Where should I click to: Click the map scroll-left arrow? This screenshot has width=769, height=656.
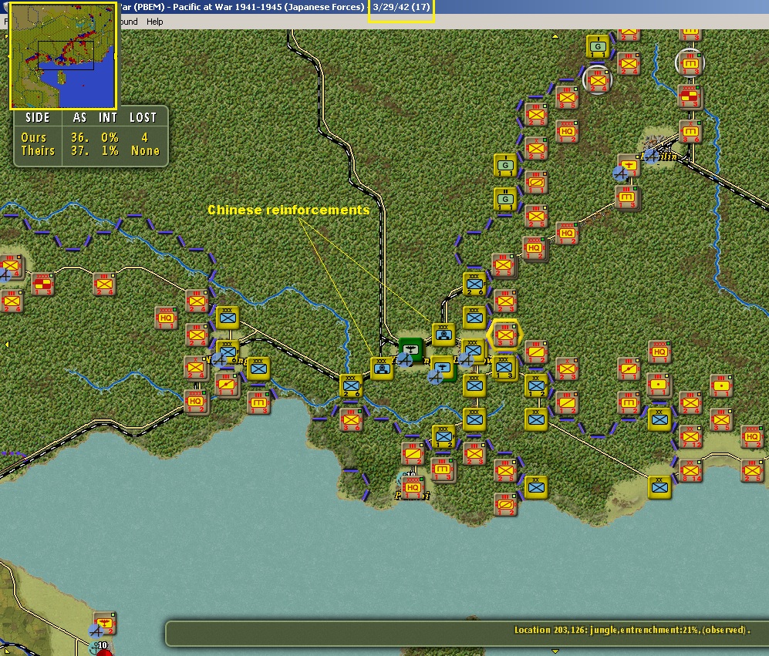(6, 345)
